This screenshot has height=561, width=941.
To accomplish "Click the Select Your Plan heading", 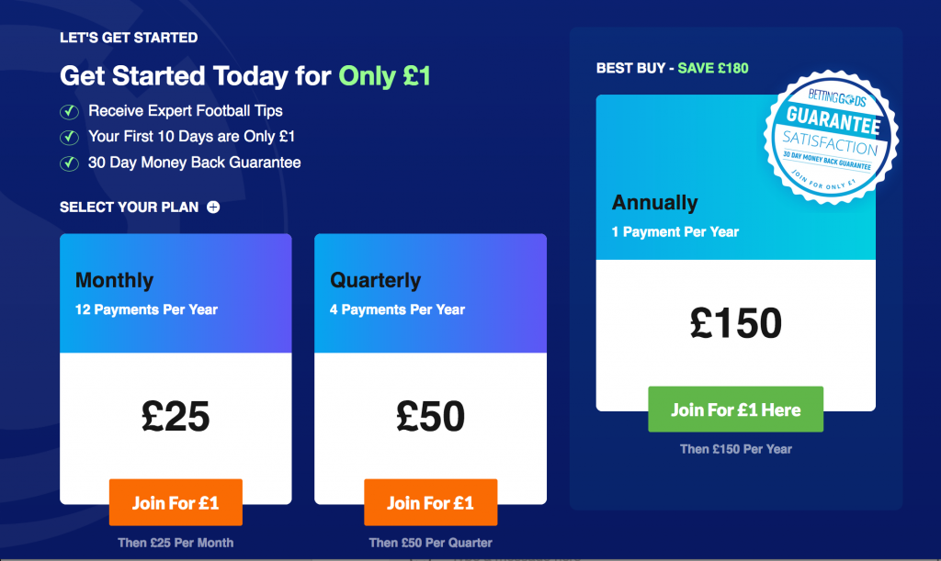I will pyautogui.click(x=129, y=208).
